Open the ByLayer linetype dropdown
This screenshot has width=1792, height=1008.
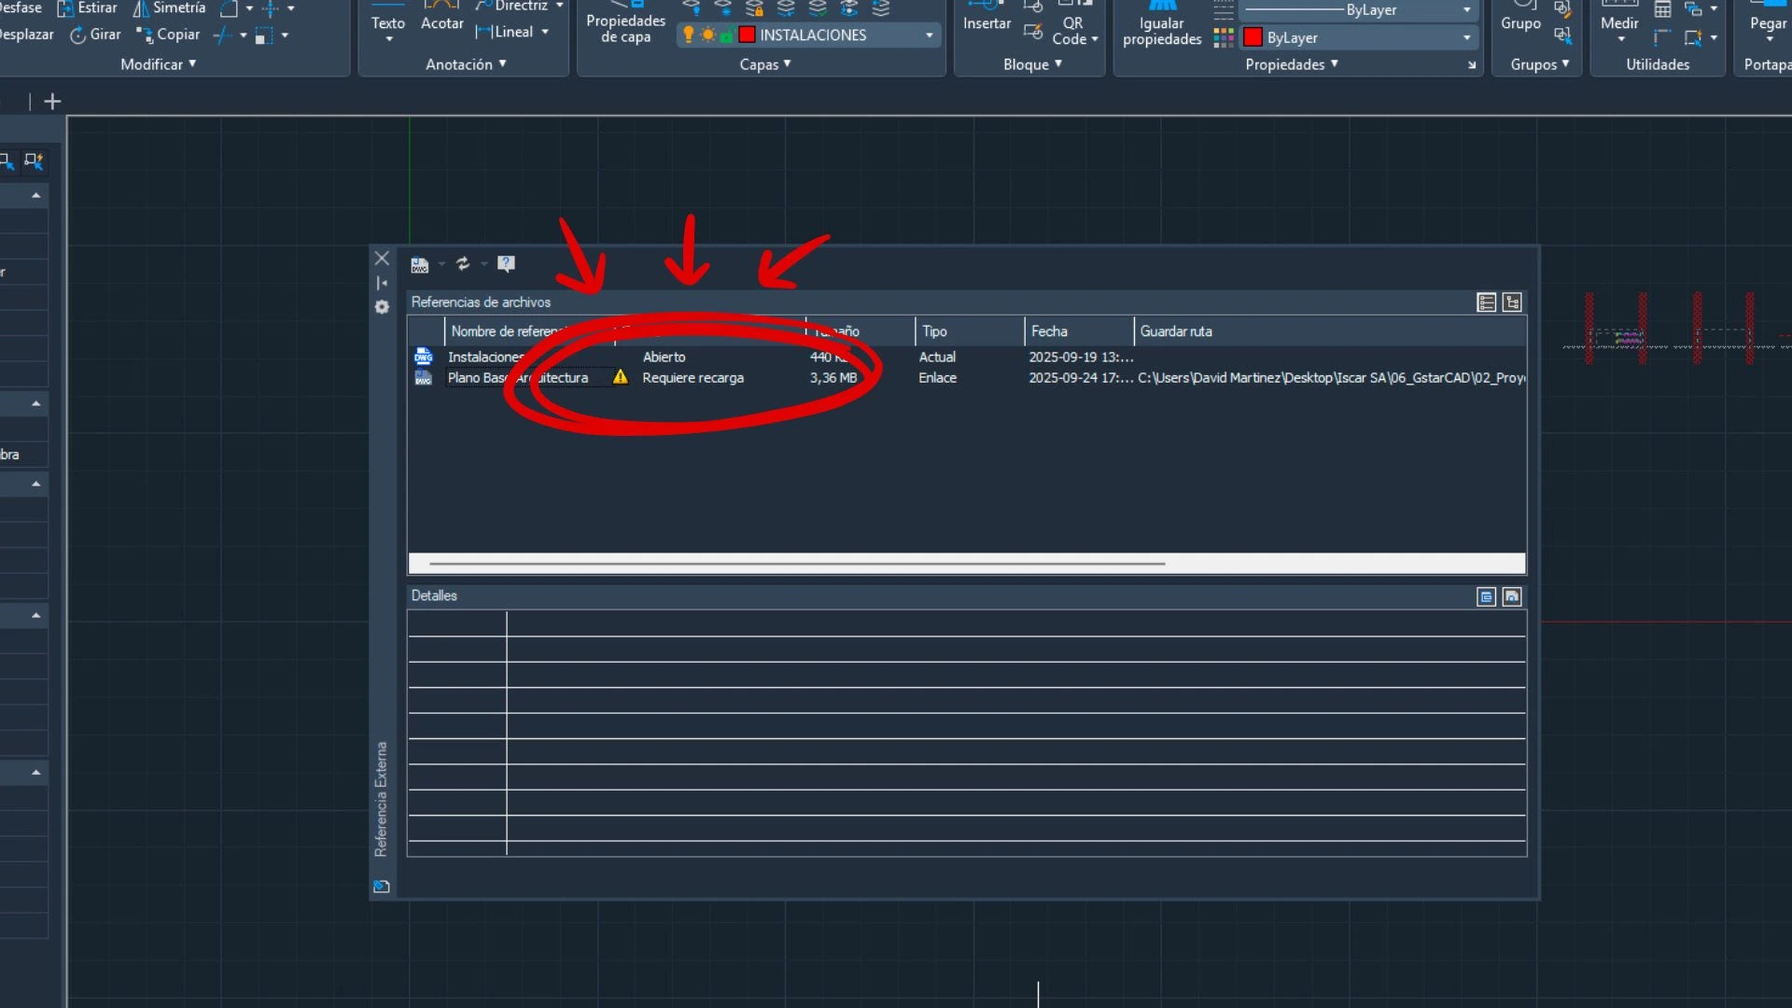click(1466, 10)
